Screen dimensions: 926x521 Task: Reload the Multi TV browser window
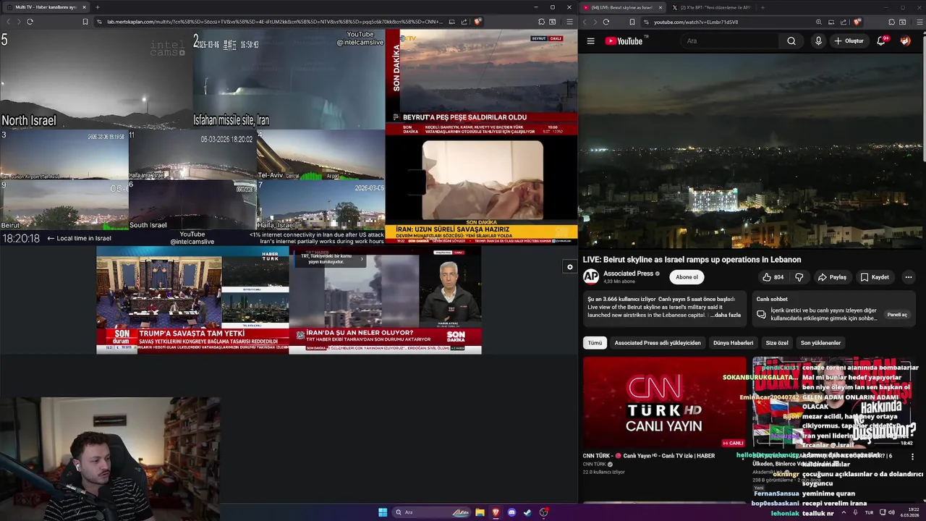pos(30,22)
